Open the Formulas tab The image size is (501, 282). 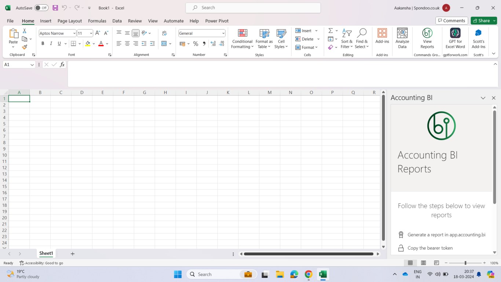click(x=97, y=21)
